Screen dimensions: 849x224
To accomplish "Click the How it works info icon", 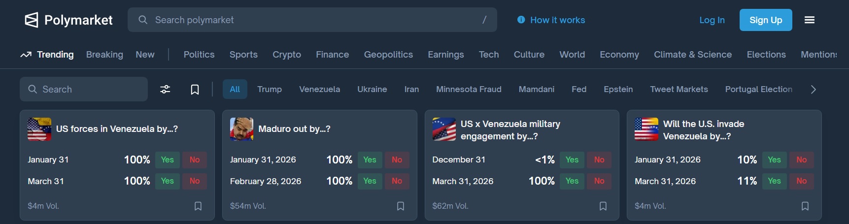I will pos(521,20).
